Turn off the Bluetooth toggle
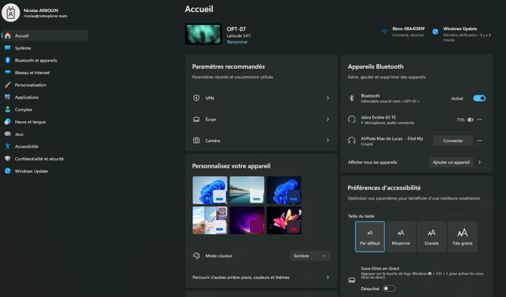This screenshot has width=506, height=297. pos(480,98)
